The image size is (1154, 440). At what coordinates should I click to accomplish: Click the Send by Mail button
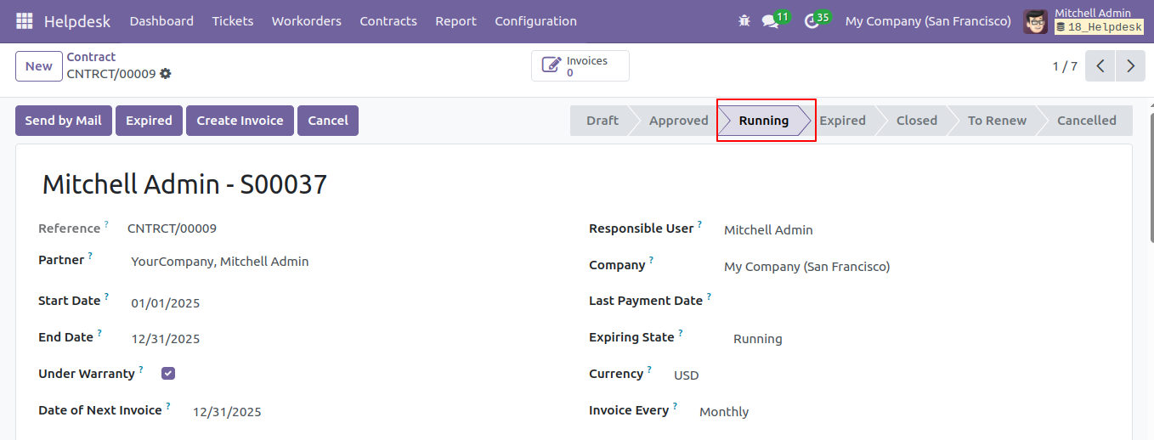pyautogui.click(x=64, y=121)
